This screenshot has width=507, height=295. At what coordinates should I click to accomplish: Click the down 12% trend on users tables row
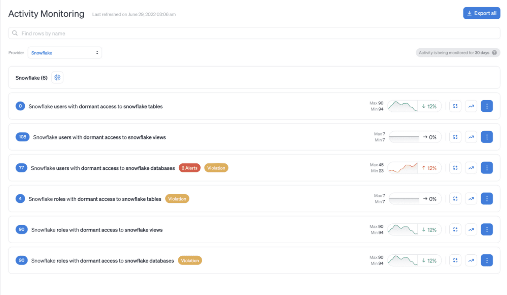pos(429,107)
